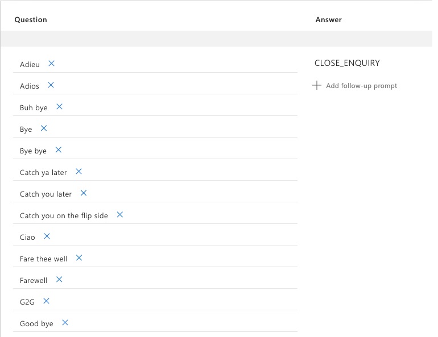This screenshot has width=438, height=337.
Task: Select the 'Farewell' question text
Action: (x=34, y=281)
